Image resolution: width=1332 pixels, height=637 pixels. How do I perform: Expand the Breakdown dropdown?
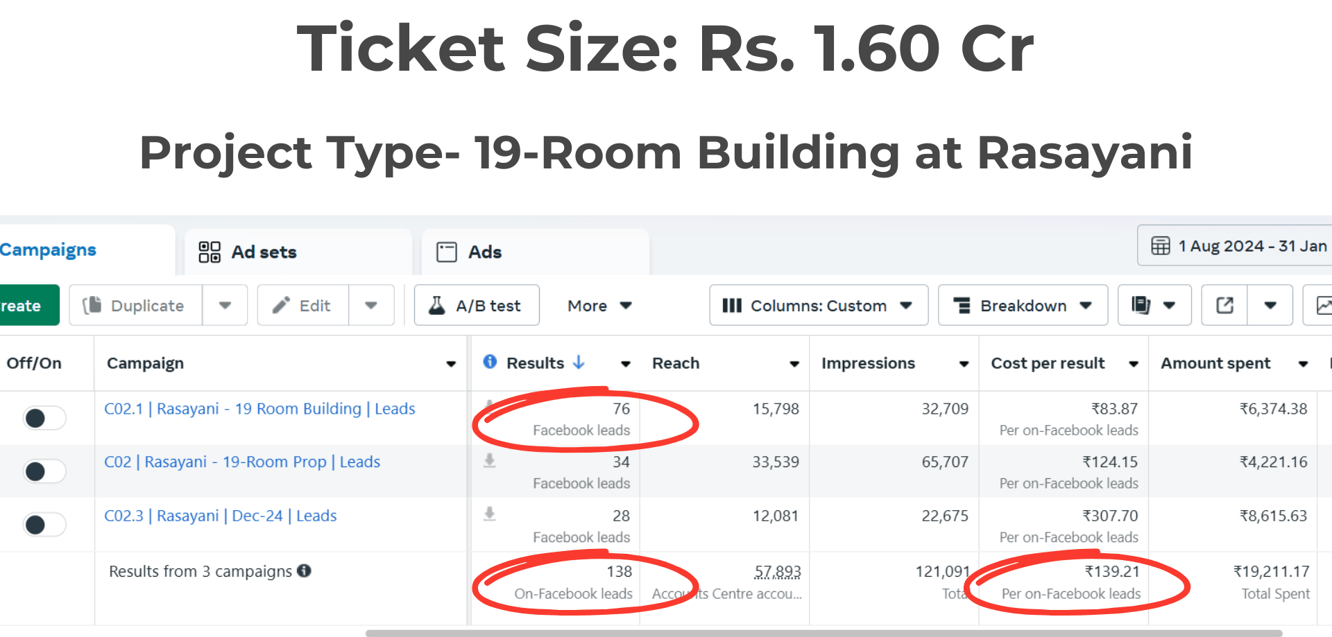[x=1023, y=306]
